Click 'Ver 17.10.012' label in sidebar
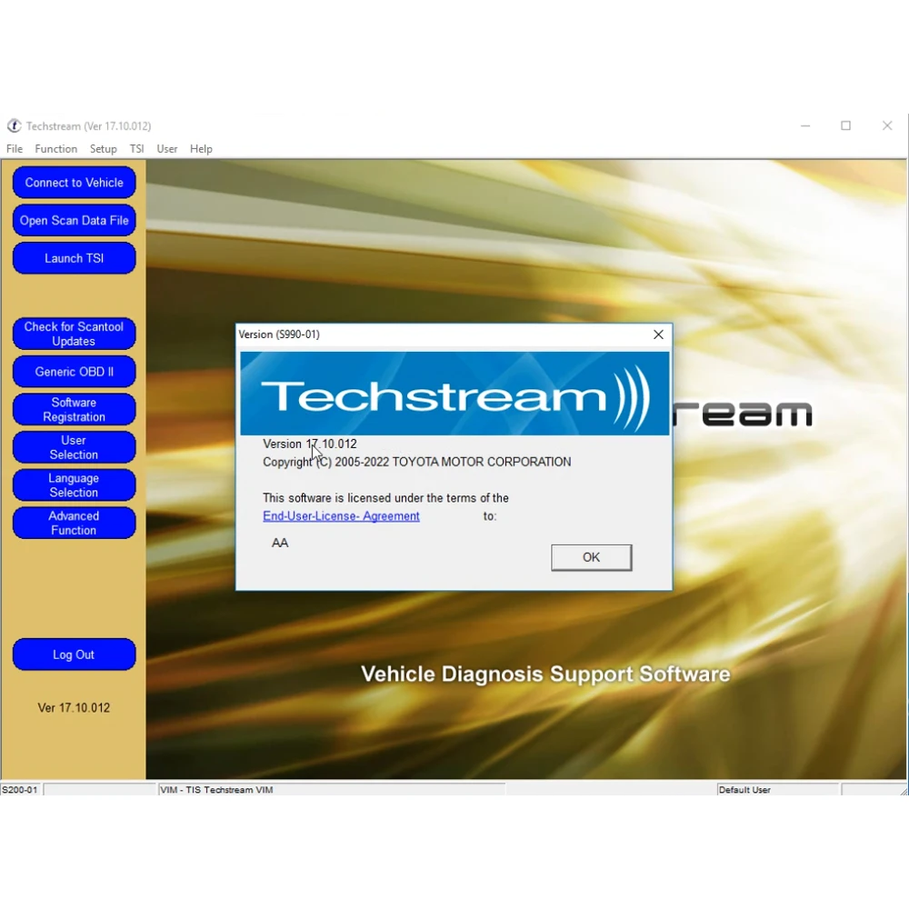Image resolution: width=909 pixels, height=909 pixels. [74, 708]
